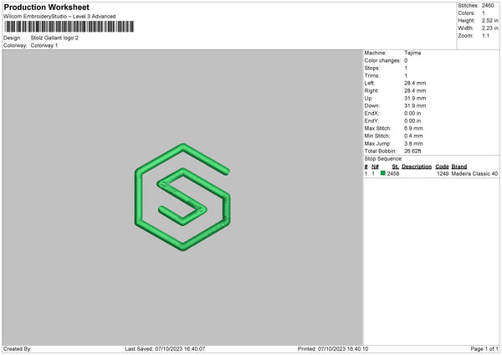Click the stitch count 2458 in stop sequence
502x355 pixels.
393,173
